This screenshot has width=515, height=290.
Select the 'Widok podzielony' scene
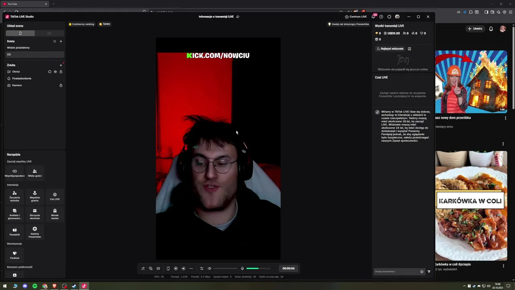pyautogui.click(x=35, y=48)
